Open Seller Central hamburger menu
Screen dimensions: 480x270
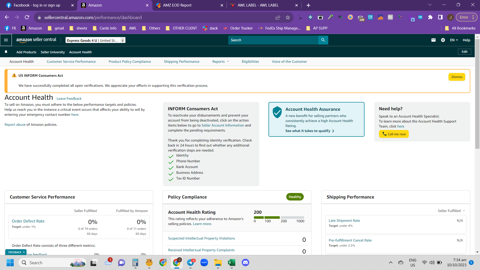[x=6, y=40]
